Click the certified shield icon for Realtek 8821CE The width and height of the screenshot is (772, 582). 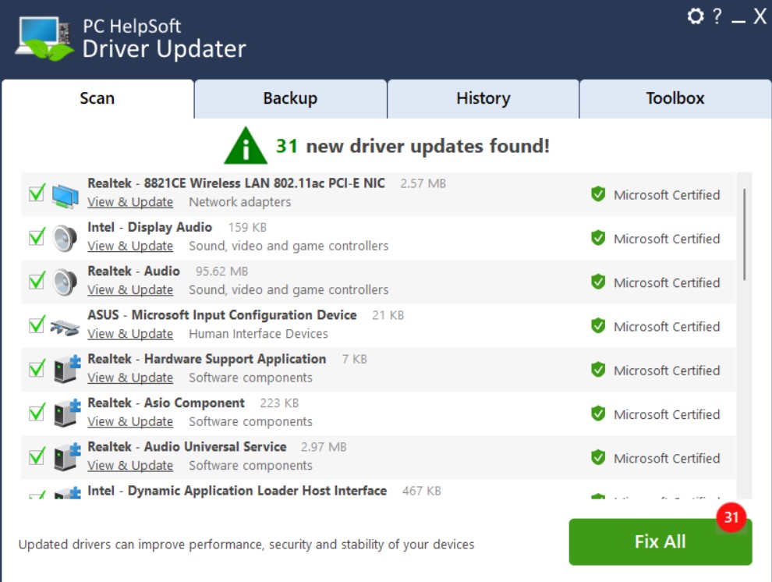pyautogui.click(x=597, y=194)
